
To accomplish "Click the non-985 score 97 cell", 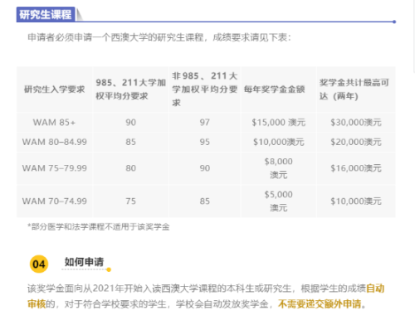I will pos(205,122).
